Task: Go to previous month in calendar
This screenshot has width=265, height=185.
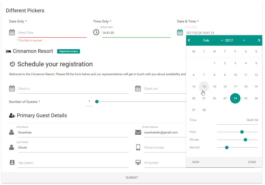Action: click(x=189, y=40)
